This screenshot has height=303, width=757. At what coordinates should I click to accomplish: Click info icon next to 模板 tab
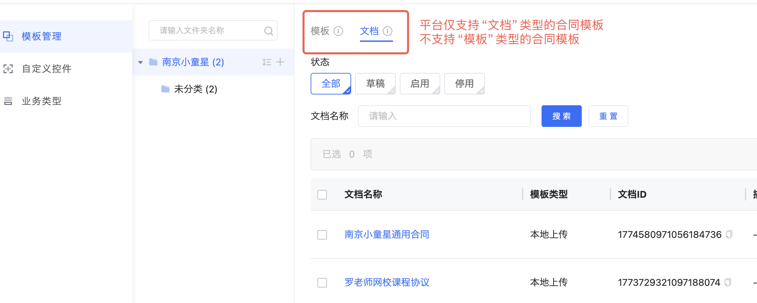[338, 31]
